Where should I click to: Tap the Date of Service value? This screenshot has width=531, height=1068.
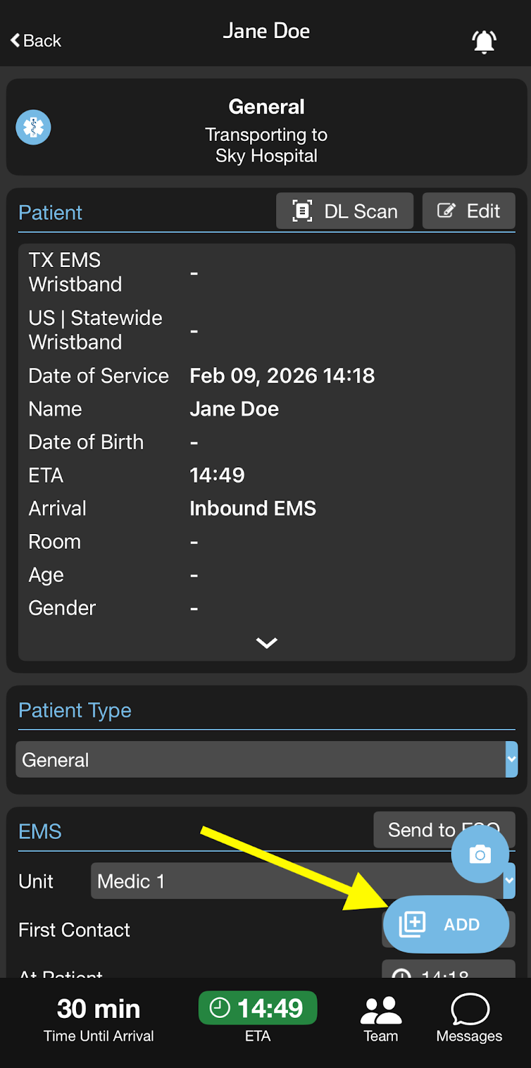[x=282, y=376]
